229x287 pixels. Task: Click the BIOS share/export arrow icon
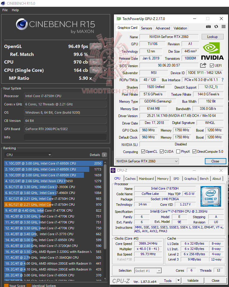tap(203, 65)
